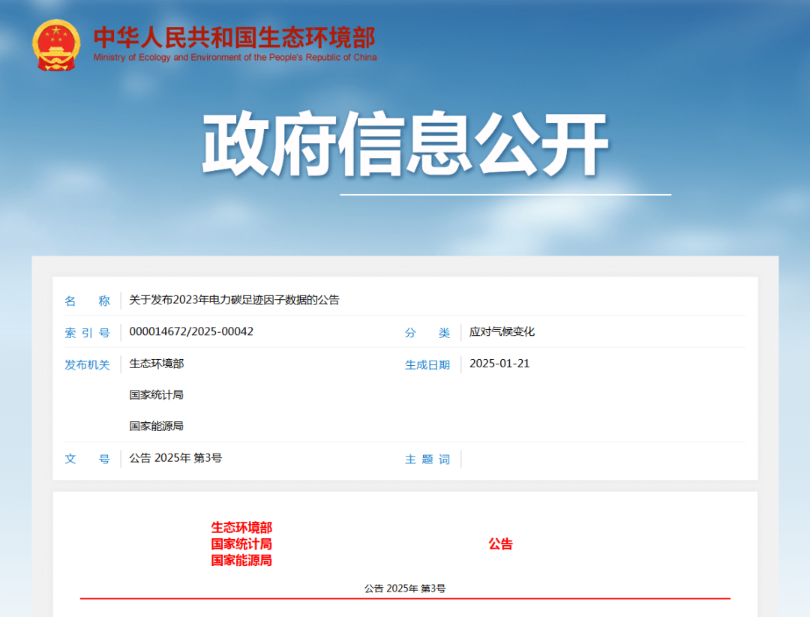The width and height of the screenshot is (810, 617).
Task: Click the 应对气候变化 category value
Action: 502,331
